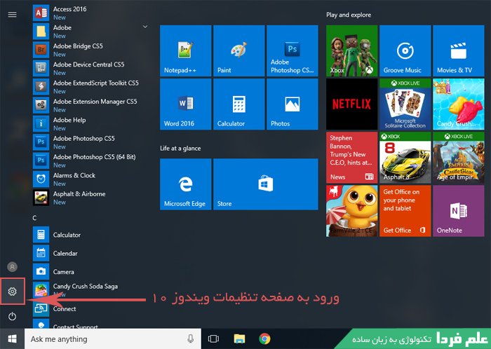Open the Store tile

tap(265, 184)
